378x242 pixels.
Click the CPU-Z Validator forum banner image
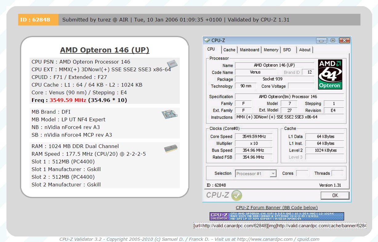pyautogui.click(x=277, y=216)
